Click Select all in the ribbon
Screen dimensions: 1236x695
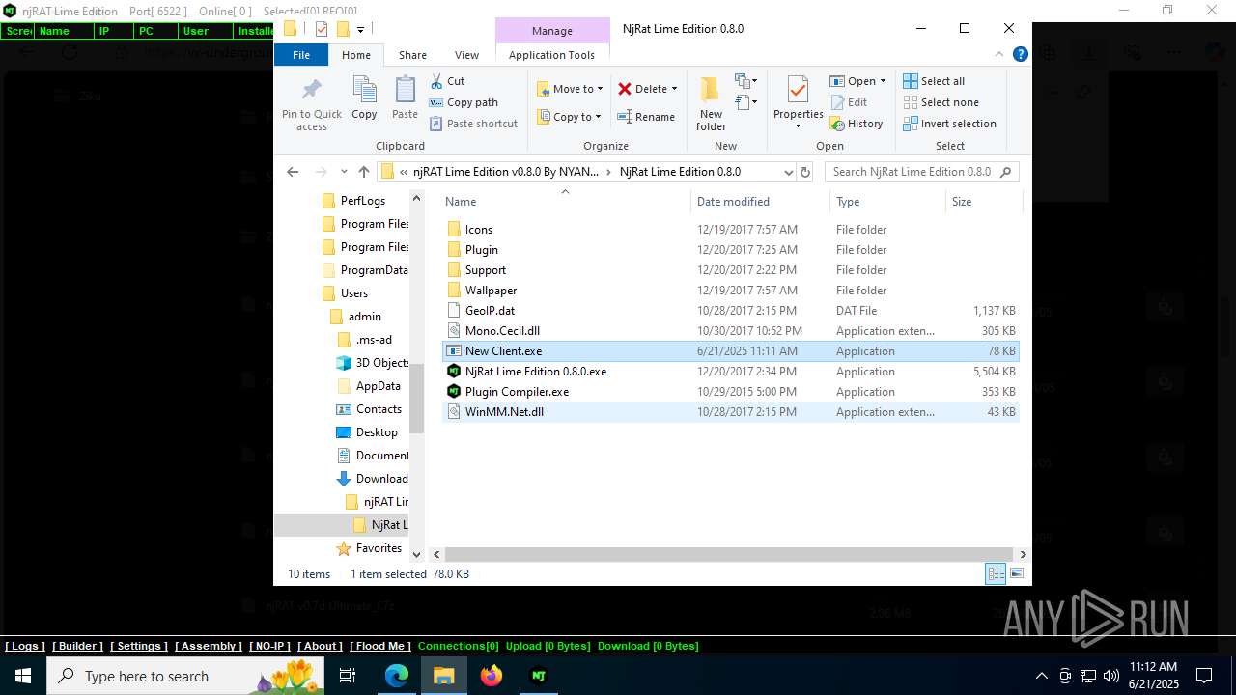tap(934, 81)
